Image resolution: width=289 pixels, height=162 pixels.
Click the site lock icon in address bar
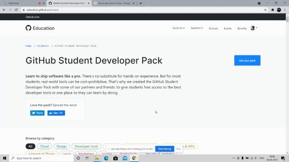(x=23, y=10)
